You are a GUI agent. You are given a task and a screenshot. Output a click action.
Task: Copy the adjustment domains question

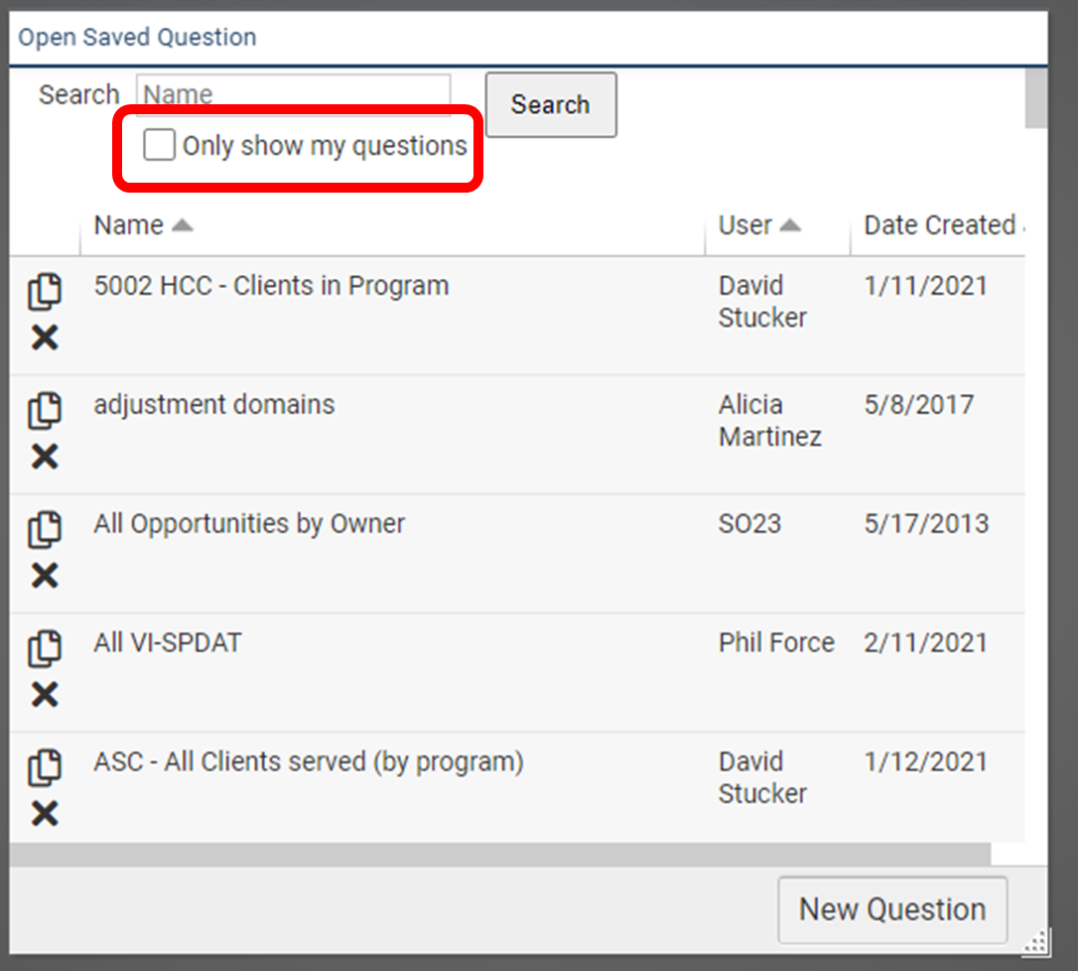pyautogui.click(x=45, y=411)
